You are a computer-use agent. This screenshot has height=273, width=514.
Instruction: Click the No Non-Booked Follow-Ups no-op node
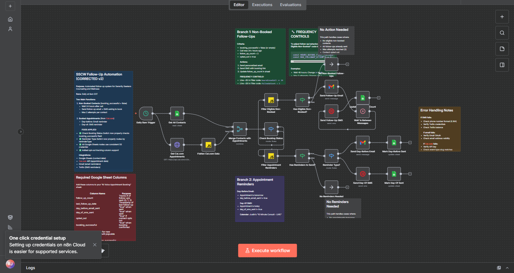click(x=331, y=64)
